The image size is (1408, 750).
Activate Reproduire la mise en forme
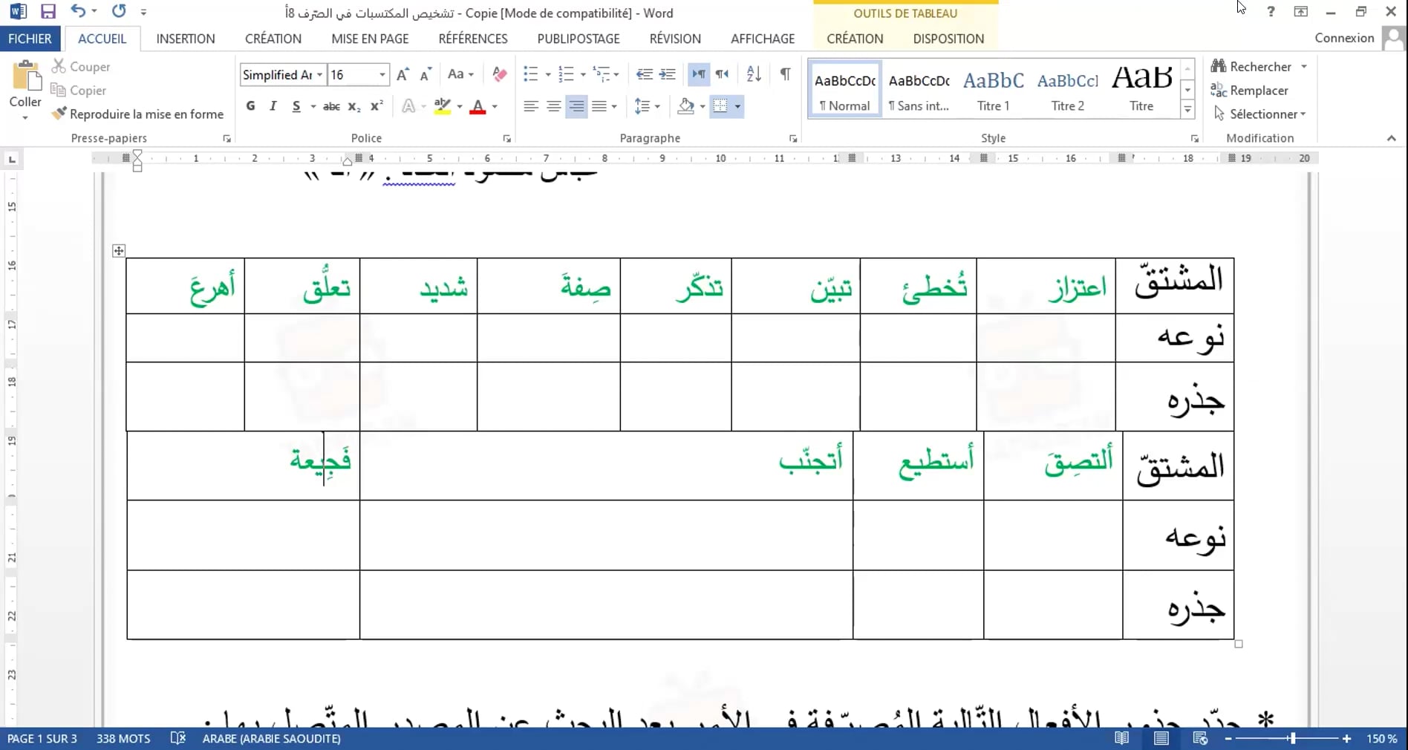coord(137,114)
